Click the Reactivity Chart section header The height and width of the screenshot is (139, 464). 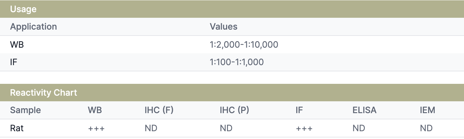(232, 93)
